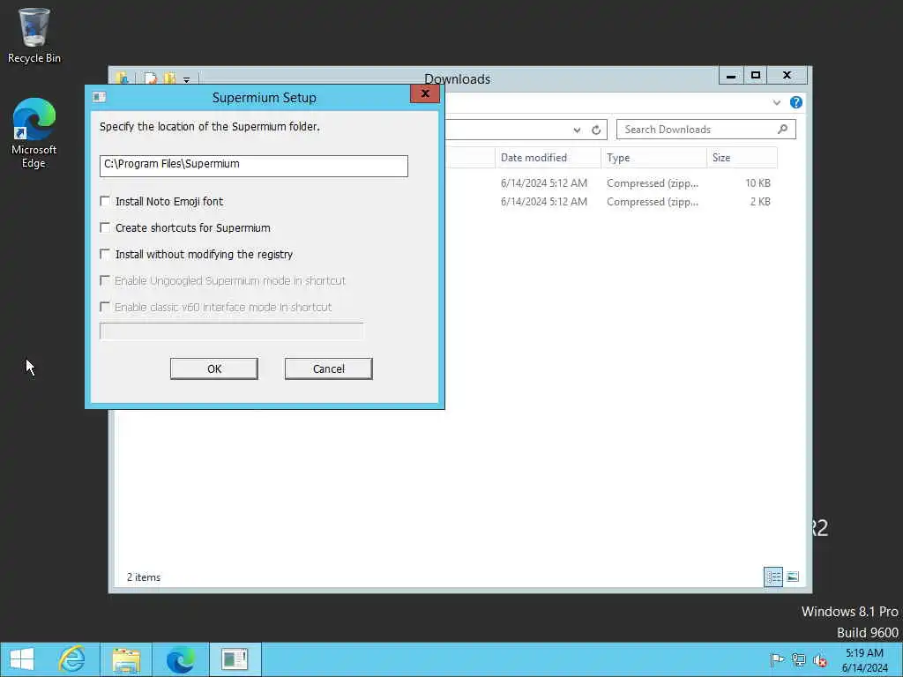Click the Supermium folder location field
This screenshot has height=677, width=903.
(x=254, y=166)
